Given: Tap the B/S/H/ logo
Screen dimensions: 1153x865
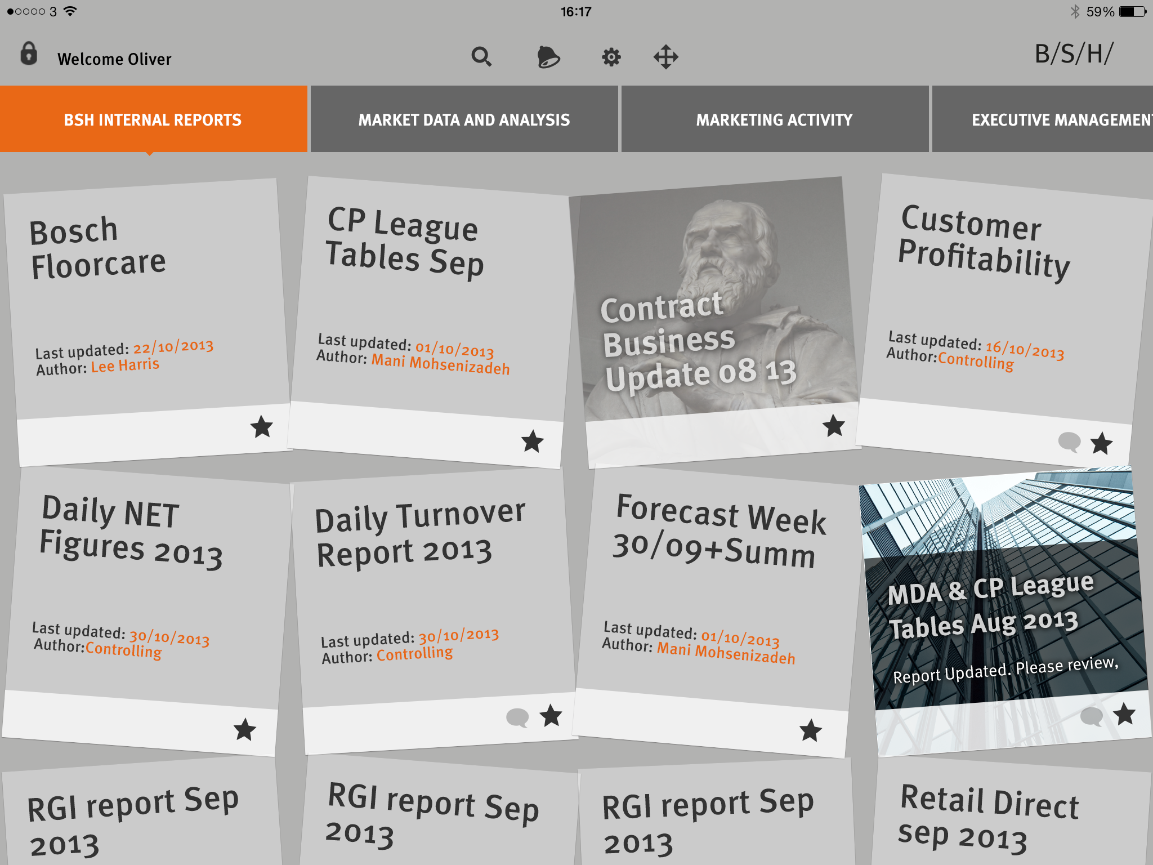Looking at the screenshot, I should 1073,55.
